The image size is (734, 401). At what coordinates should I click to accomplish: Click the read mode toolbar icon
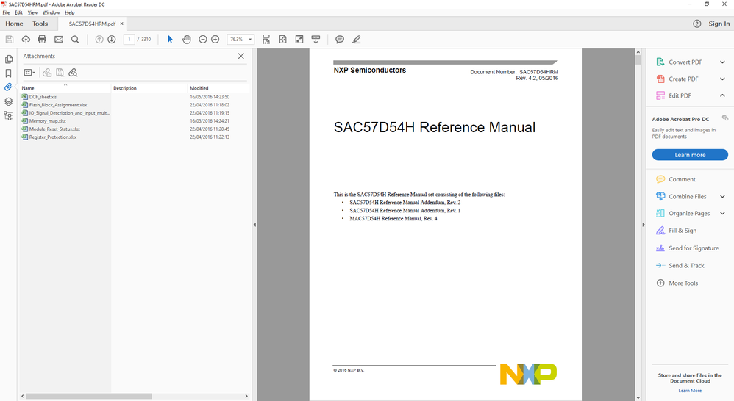click(316, 40)
